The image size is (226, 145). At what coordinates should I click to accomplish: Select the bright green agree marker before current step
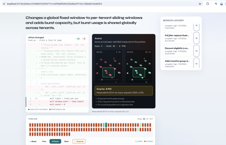point(104,125)
